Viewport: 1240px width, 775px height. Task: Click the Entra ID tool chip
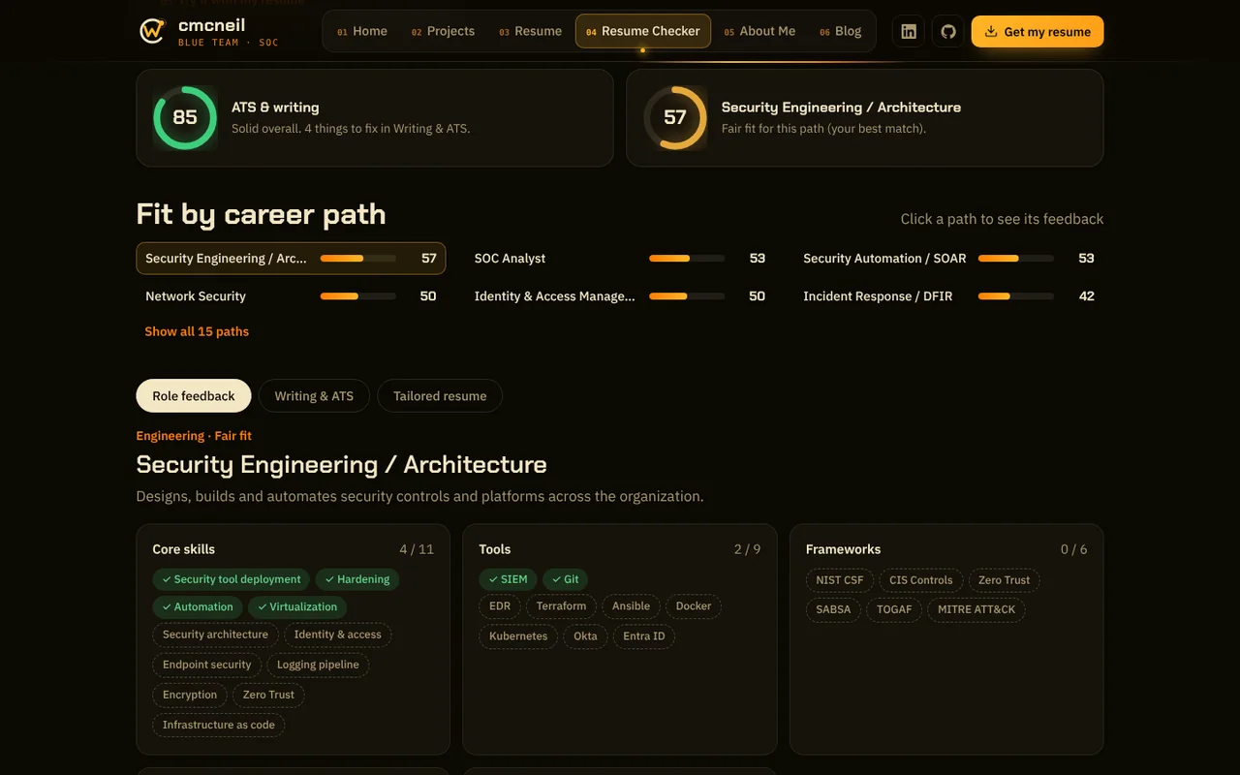(644, 636)
